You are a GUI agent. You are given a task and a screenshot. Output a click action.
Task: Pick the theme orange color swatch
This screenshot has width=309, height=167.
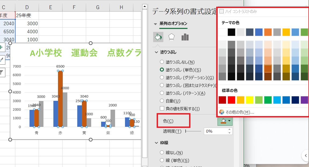[x=268, y=32]
